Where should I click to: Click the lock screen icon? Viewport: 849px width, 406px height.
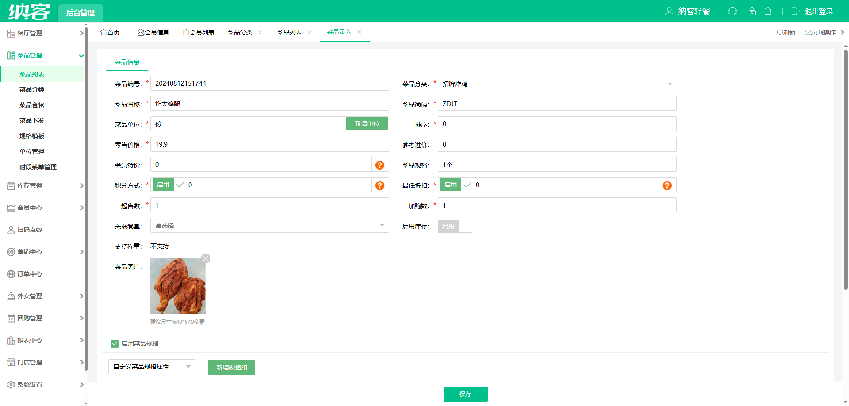click(752, 11)
